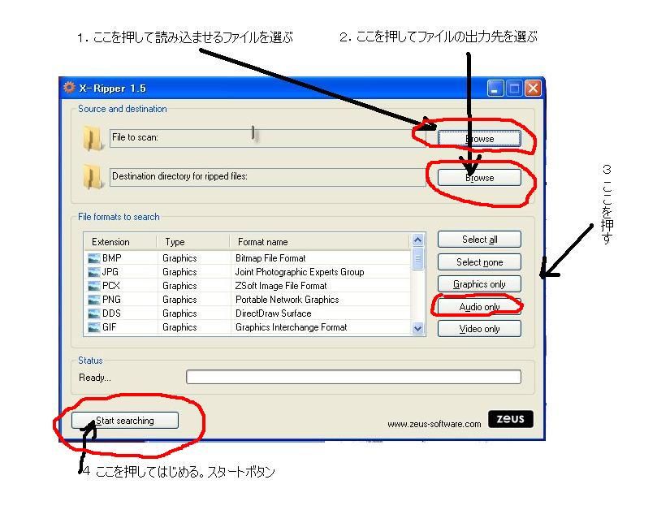670x510 pixels.
Task: Click the File to scan input field
Action: [x=267, y=138]
